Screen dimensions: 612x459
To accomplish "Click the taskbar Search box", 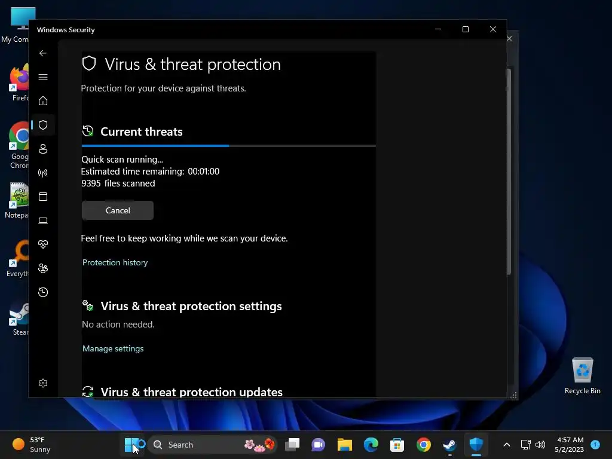I will [213, 445].
